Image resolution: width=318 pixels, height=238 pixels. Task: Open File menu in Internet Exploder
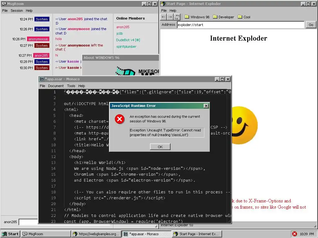(x=164, y=11)
